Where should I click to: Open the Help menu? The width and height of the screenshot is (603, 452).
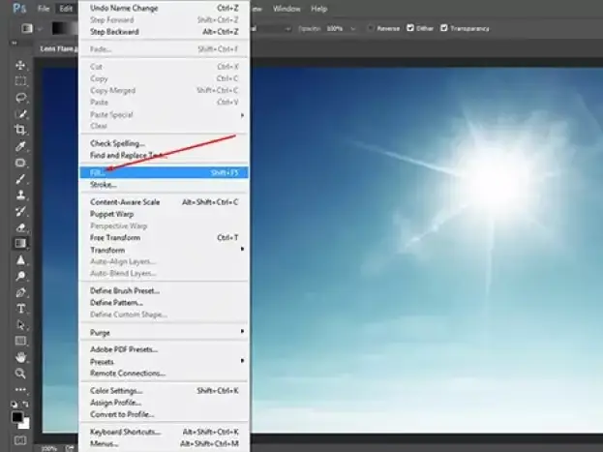click(x=318, y=9)
